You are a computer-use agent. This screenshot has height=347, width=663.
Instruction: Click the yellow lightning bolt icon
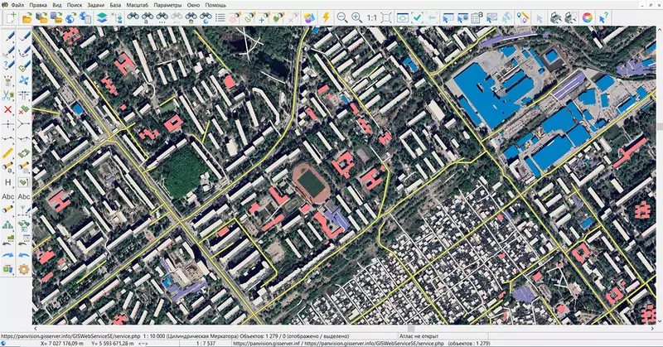[326, 17]
